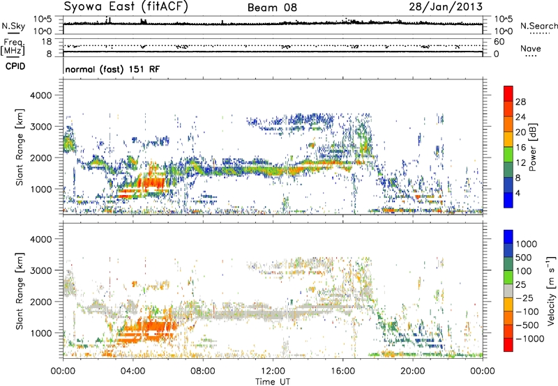Click the 'normal (fast) 151 RF' text
Image resolution: width=558 pixels, height=386 pixels.
pyautogui.click(x=112, y=69)
